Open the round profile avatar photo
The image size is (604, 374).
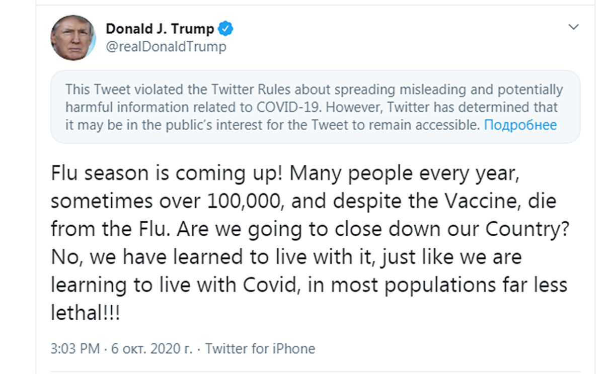click(73, 38)
